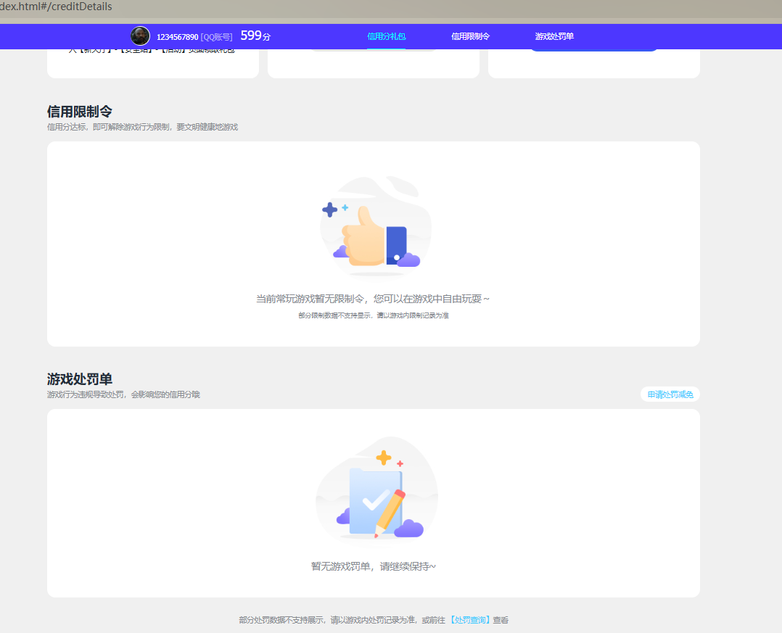
Task: Click the 游戏处罚单 section heading
Action: [x=80, y=378]
